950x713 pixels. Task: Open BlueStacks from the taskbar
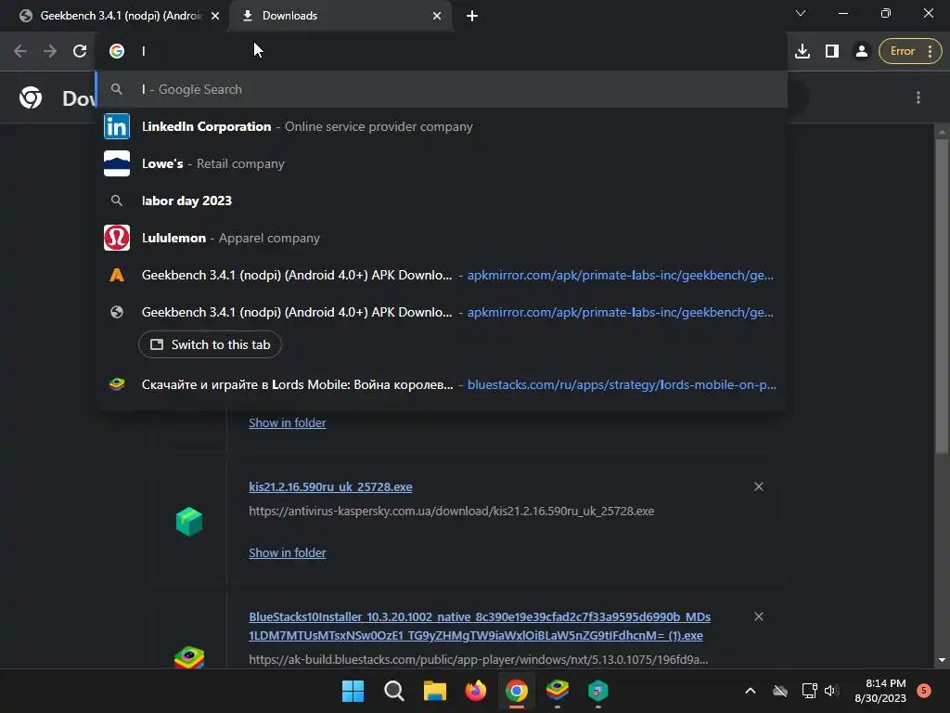pyautogui.click(x=558, y=691)
